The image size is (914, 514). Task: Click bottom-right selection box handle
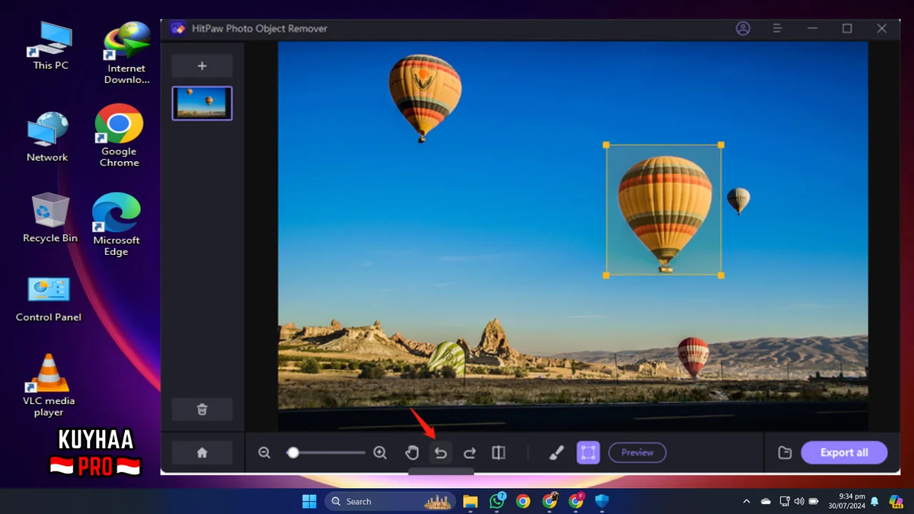click(x=721, y=275)
